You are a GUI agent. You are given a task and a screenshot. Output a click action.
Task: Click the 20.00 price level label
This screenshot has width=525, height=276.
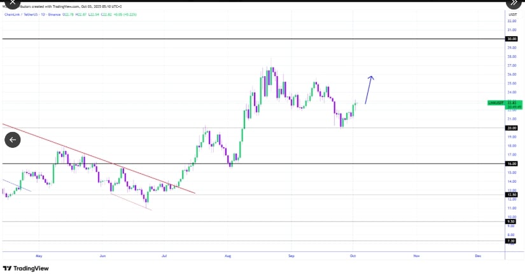pyautogui.click(x=511, y=128)
